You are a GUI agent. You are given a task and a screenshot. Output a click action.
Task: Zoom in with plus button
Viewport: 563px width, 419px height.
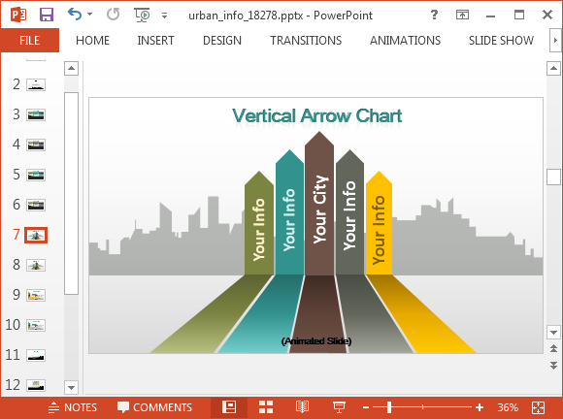point(480,407)
